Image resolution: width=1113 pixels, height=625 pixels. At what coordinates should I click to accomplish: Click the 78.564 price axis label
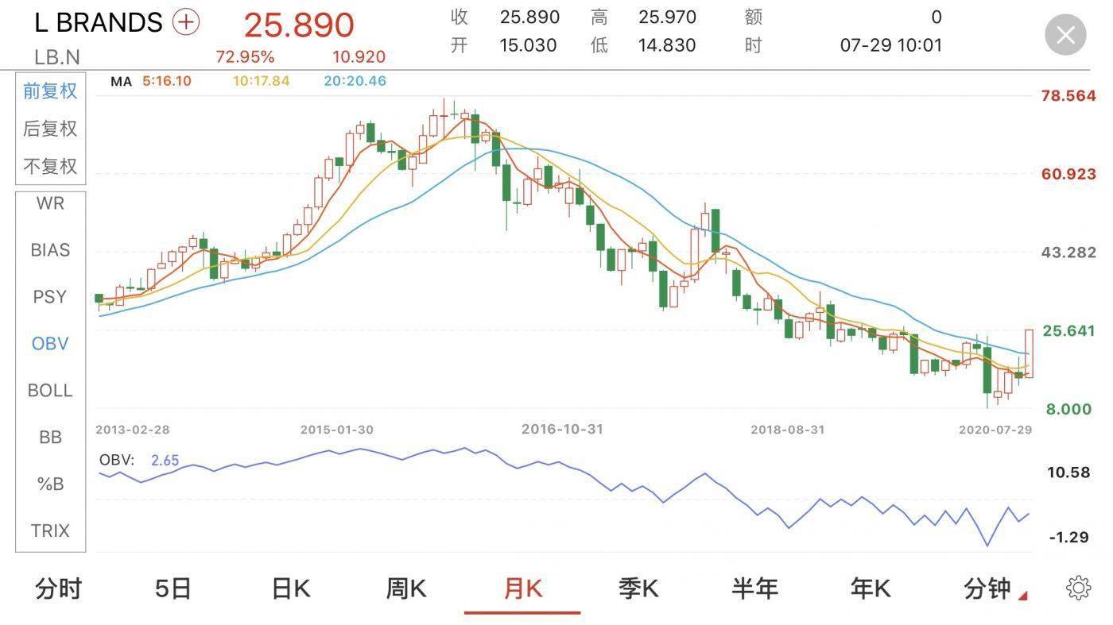[x=1068, y=95]
